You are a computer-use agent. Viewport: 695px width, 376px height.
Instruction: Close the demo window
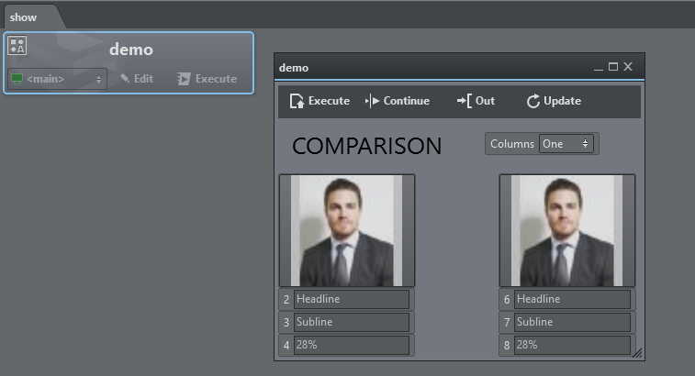(628, 66)
